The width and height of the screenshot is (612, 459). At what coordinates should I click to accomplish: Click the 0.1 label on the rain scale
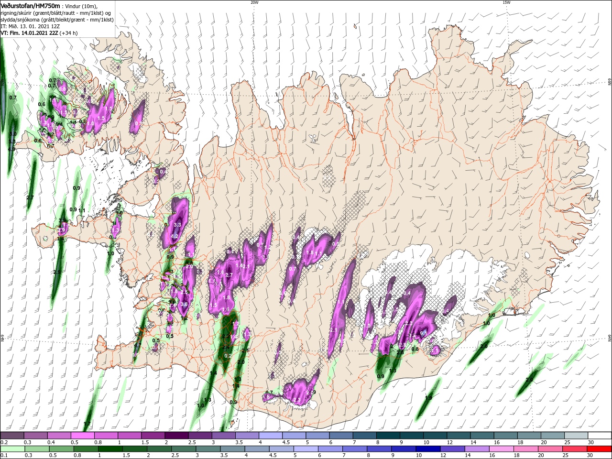(3, 456)
